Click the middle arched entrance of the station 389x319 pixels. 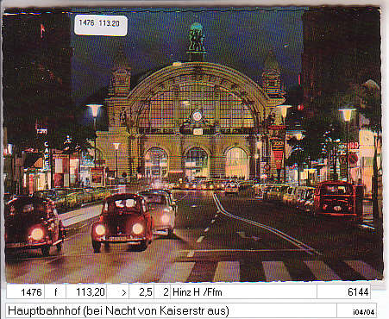[x=197, y=163]
